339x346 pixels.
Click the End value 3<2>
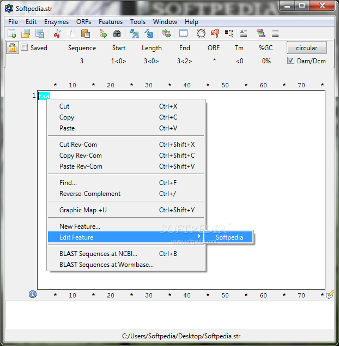click(x=184, y=61)
